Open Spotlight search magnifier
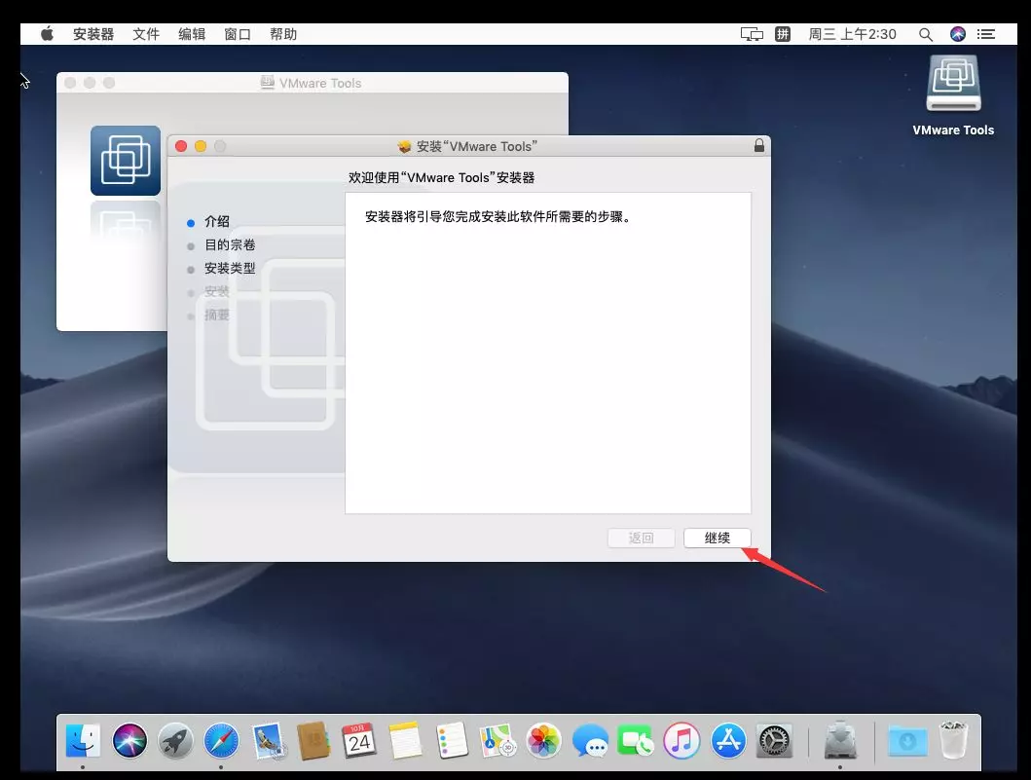 coord(925,34)
